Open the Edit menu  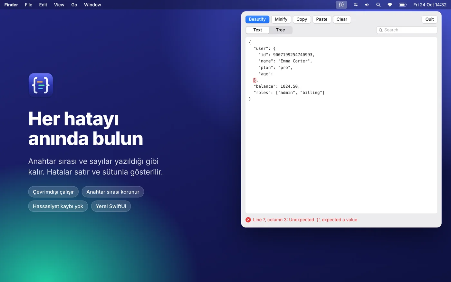click(x=43, y=5)
